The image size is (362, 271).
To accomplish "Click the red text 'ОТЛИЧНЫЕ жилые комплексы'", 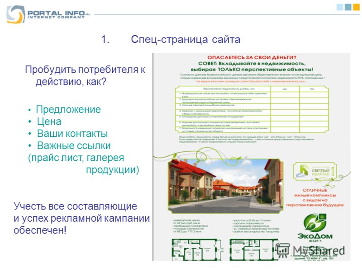I will pos(315,193).
